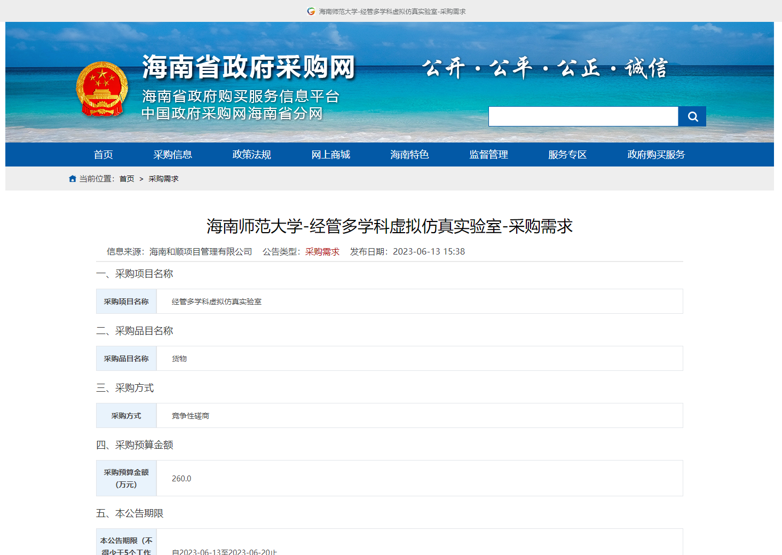Open the 网上商城 navigation menu
This screenshot has width=782, height=555.
(331, 155)
